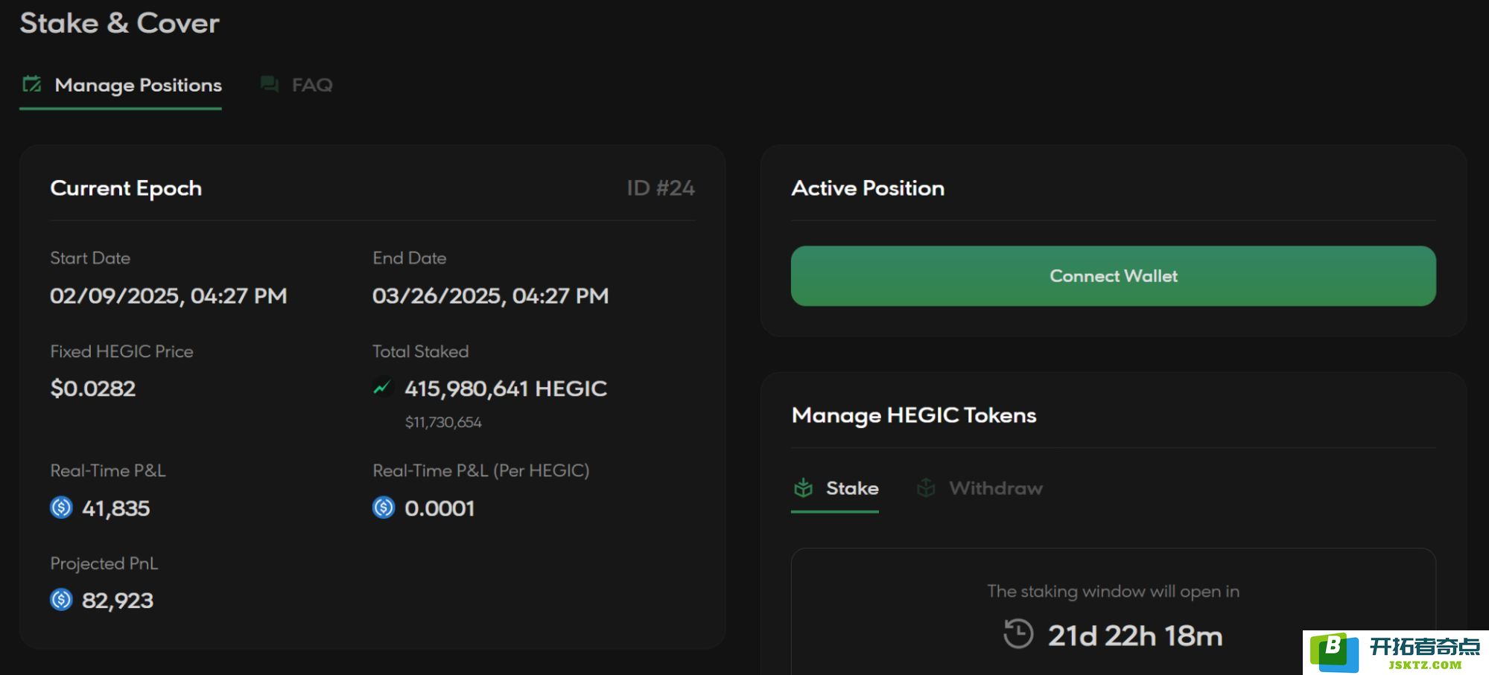Select the Stake tab
Viewport: 1489px width, 675px height.
pyautogui.click(x=835, y=489)
